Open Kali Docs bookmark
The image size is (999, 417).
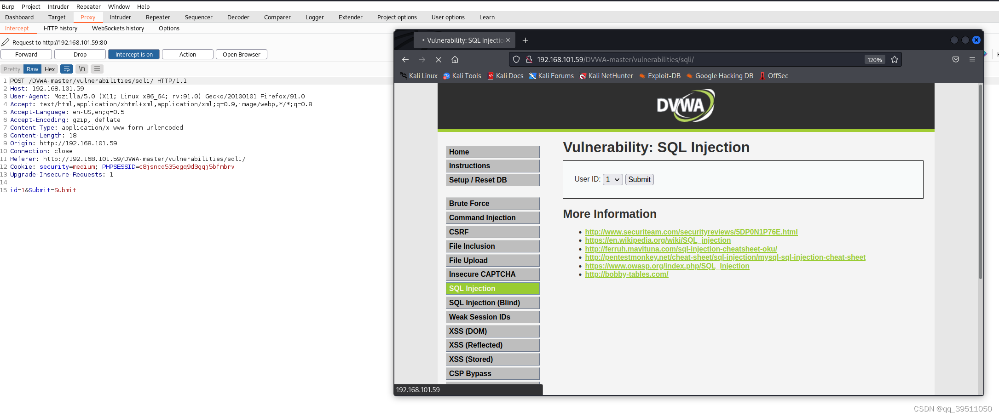(x=505, y=76)
